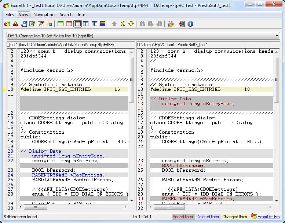Click left file path header _test1 (local ...)
Screen dimensions: 285x223
[61, 45]
